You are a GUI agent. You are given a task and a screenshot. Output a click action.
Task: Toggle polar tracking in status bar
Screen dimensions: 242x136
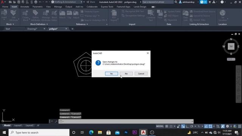click(192, 126)
